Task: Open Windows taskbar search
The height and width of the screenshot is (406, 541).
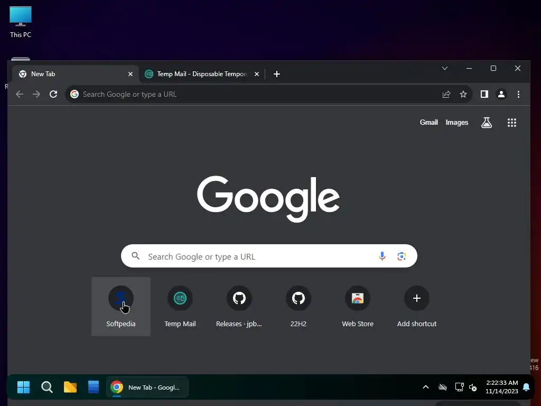Action: 47,387
